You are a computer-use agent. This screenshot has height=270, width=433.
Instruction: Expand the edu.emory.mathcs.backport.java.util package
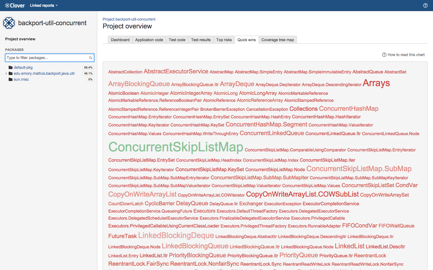point(6,73)
